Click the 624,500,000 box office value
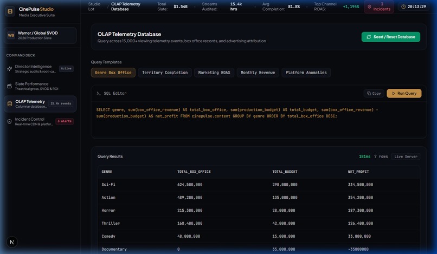The width and height of the screenshot is (437, 254). [190, 184]
